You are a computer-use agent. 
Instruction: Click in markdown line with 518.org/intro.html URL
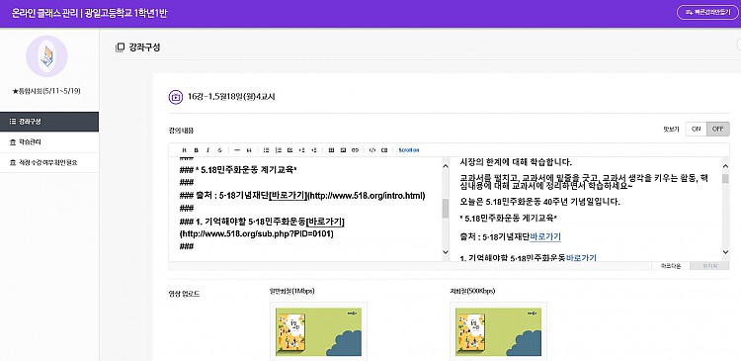(302, 196)
